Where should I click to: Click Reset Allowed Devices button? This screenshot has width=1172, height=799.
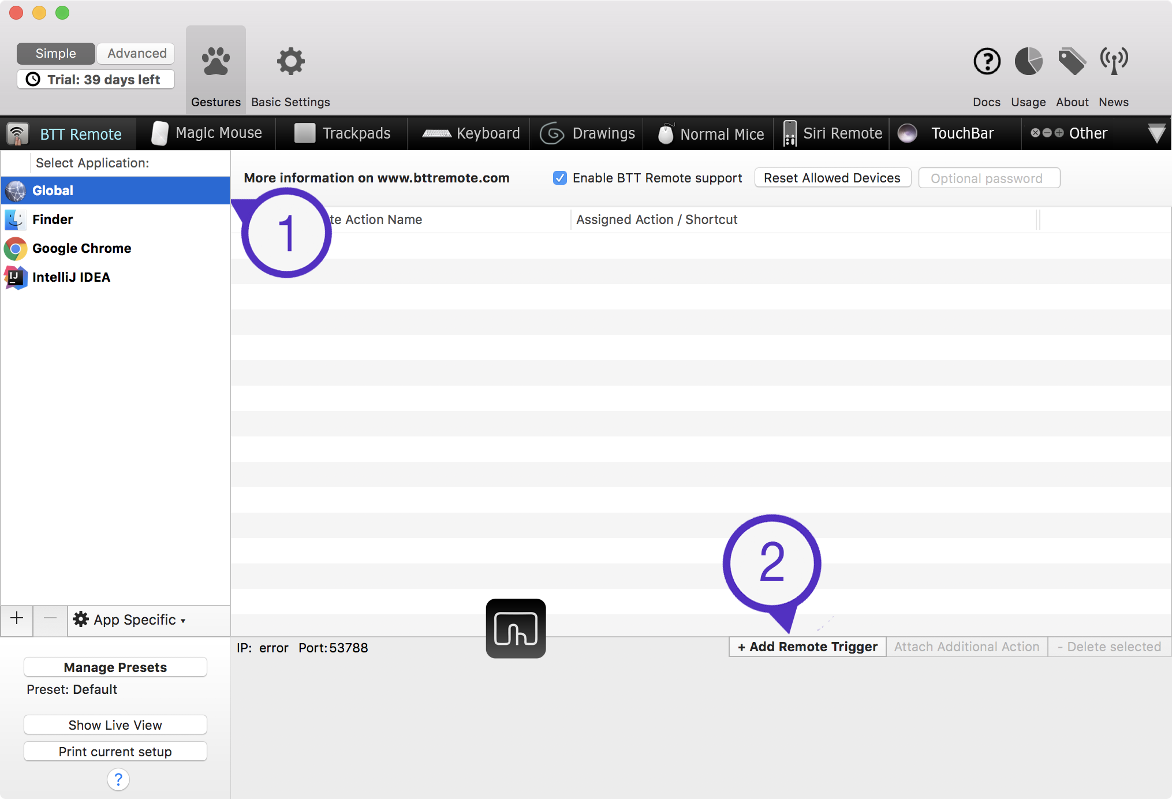tap(833, 178)
